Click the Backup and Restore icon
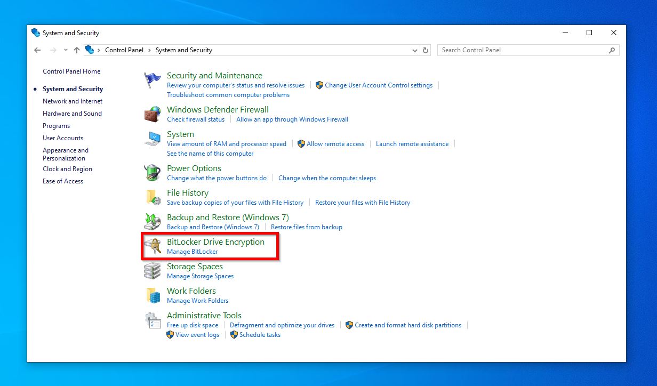The image size is (657, 386). tap(153, 222)
